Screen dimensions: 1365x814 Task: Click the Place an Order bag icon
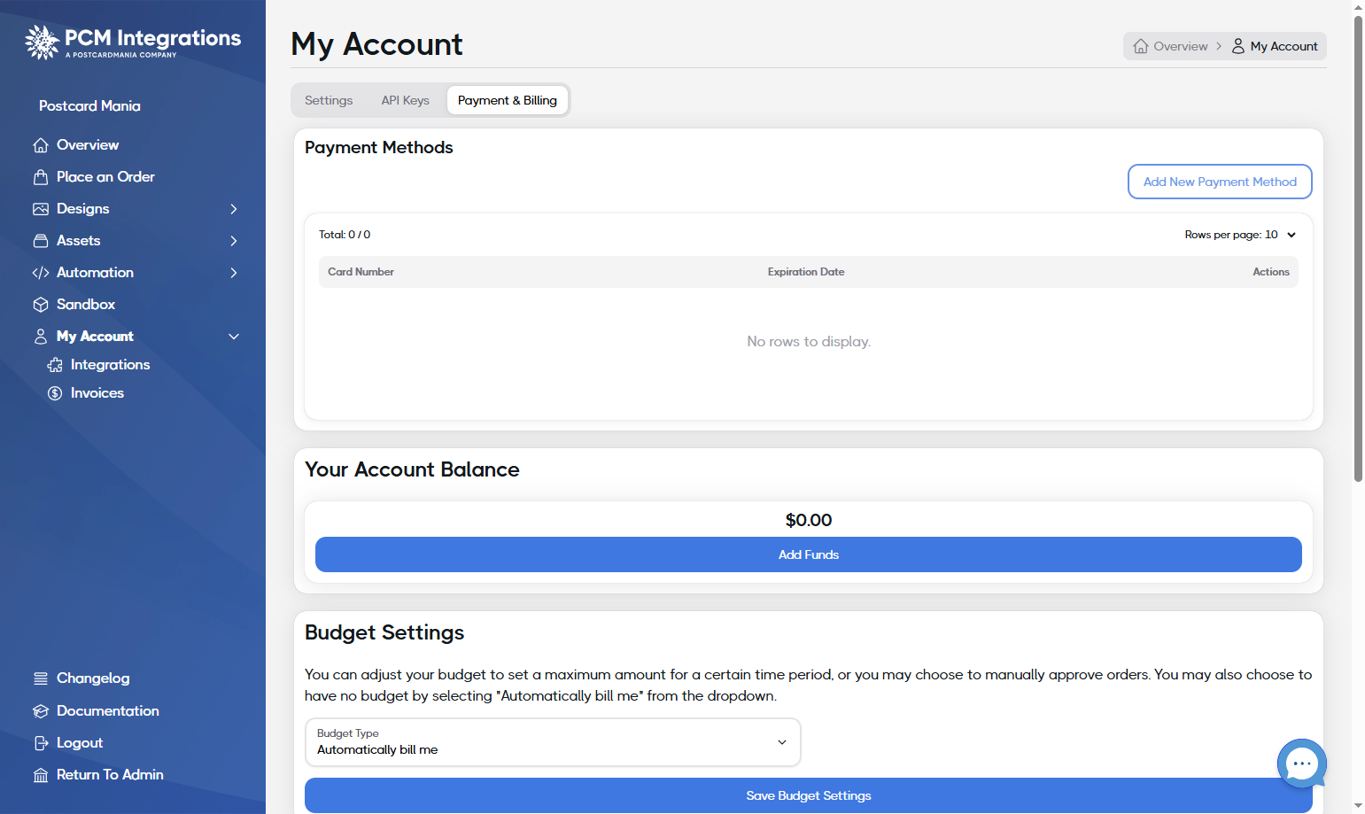click(41, 177)
